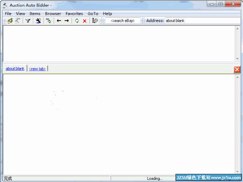This screenshot has height=182, width=243.
Task: Click the upper pane scroll down arrow
Action: (x=237, y=59)
